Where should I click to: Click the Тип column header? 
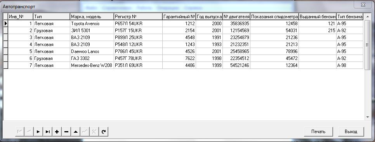click(51, 17)
